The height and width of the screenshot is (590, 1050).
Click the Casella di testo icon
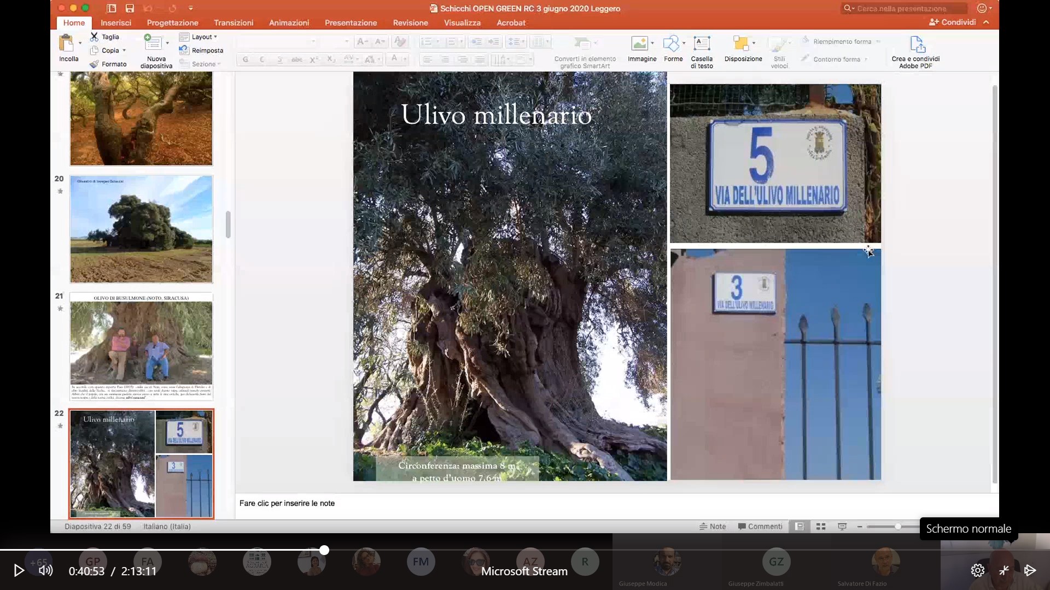702,44
